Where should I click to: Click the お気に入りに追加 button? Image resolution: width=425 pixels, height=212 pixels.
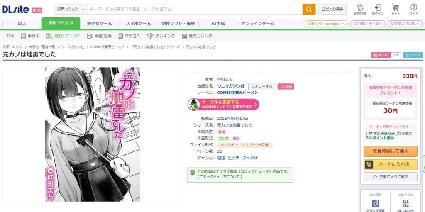coord(390,177)
